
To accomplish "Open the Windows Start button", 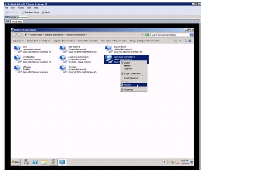I will coord(16,162).
